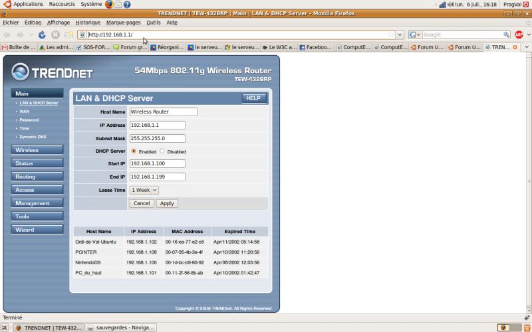This screenshot has width=532, height=332.
Task: Open the new-tab toolbar icon
Action: 69,35
